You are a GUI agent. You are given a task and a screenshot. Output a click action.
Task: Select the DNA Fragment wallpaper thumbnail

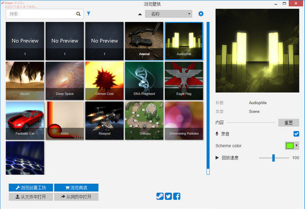(x=144, y=81)
